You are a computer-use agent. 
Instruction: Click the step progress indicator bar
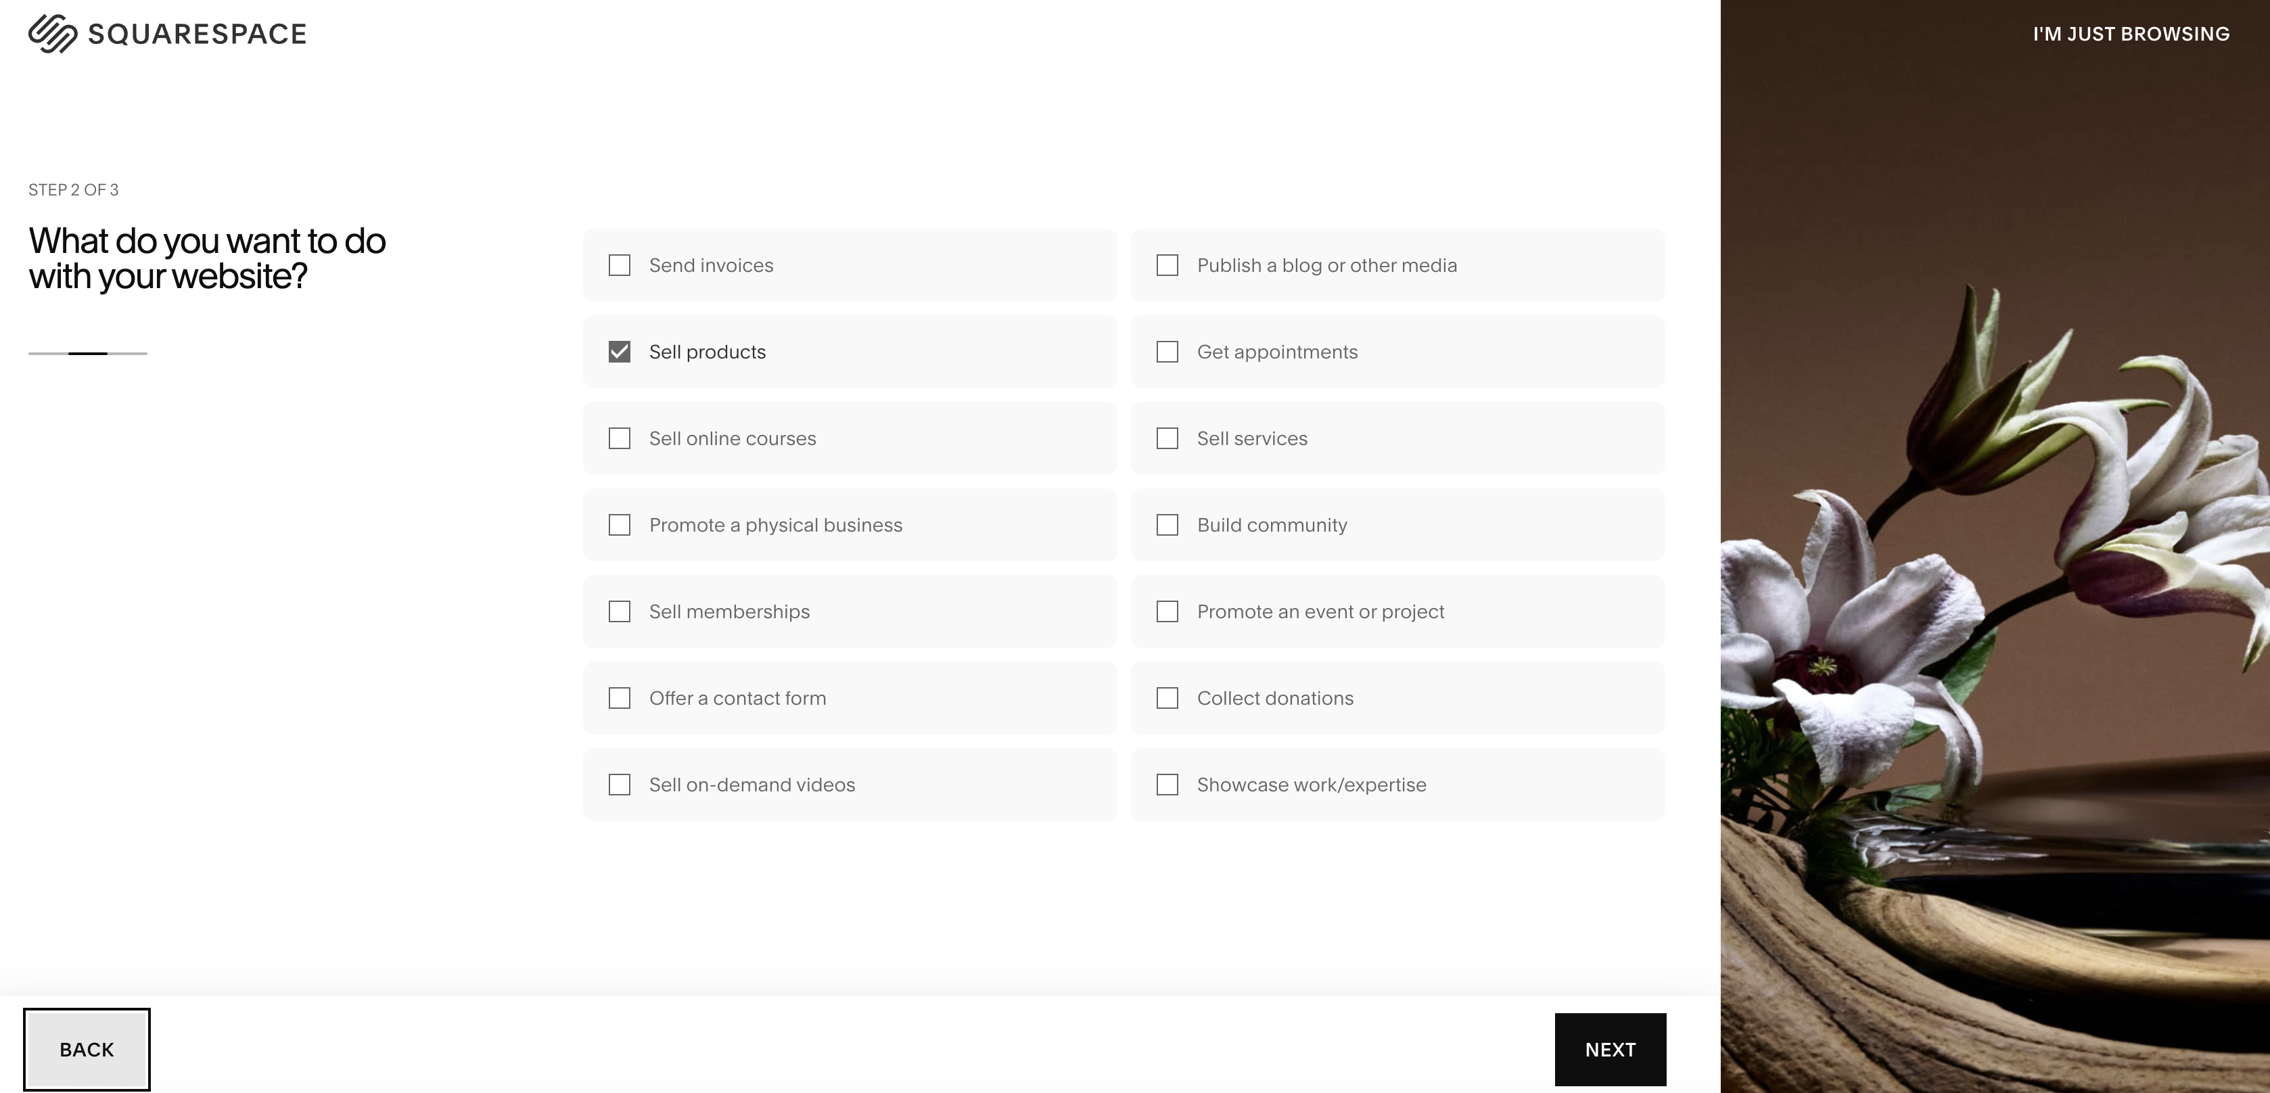(x=87, y=354)
